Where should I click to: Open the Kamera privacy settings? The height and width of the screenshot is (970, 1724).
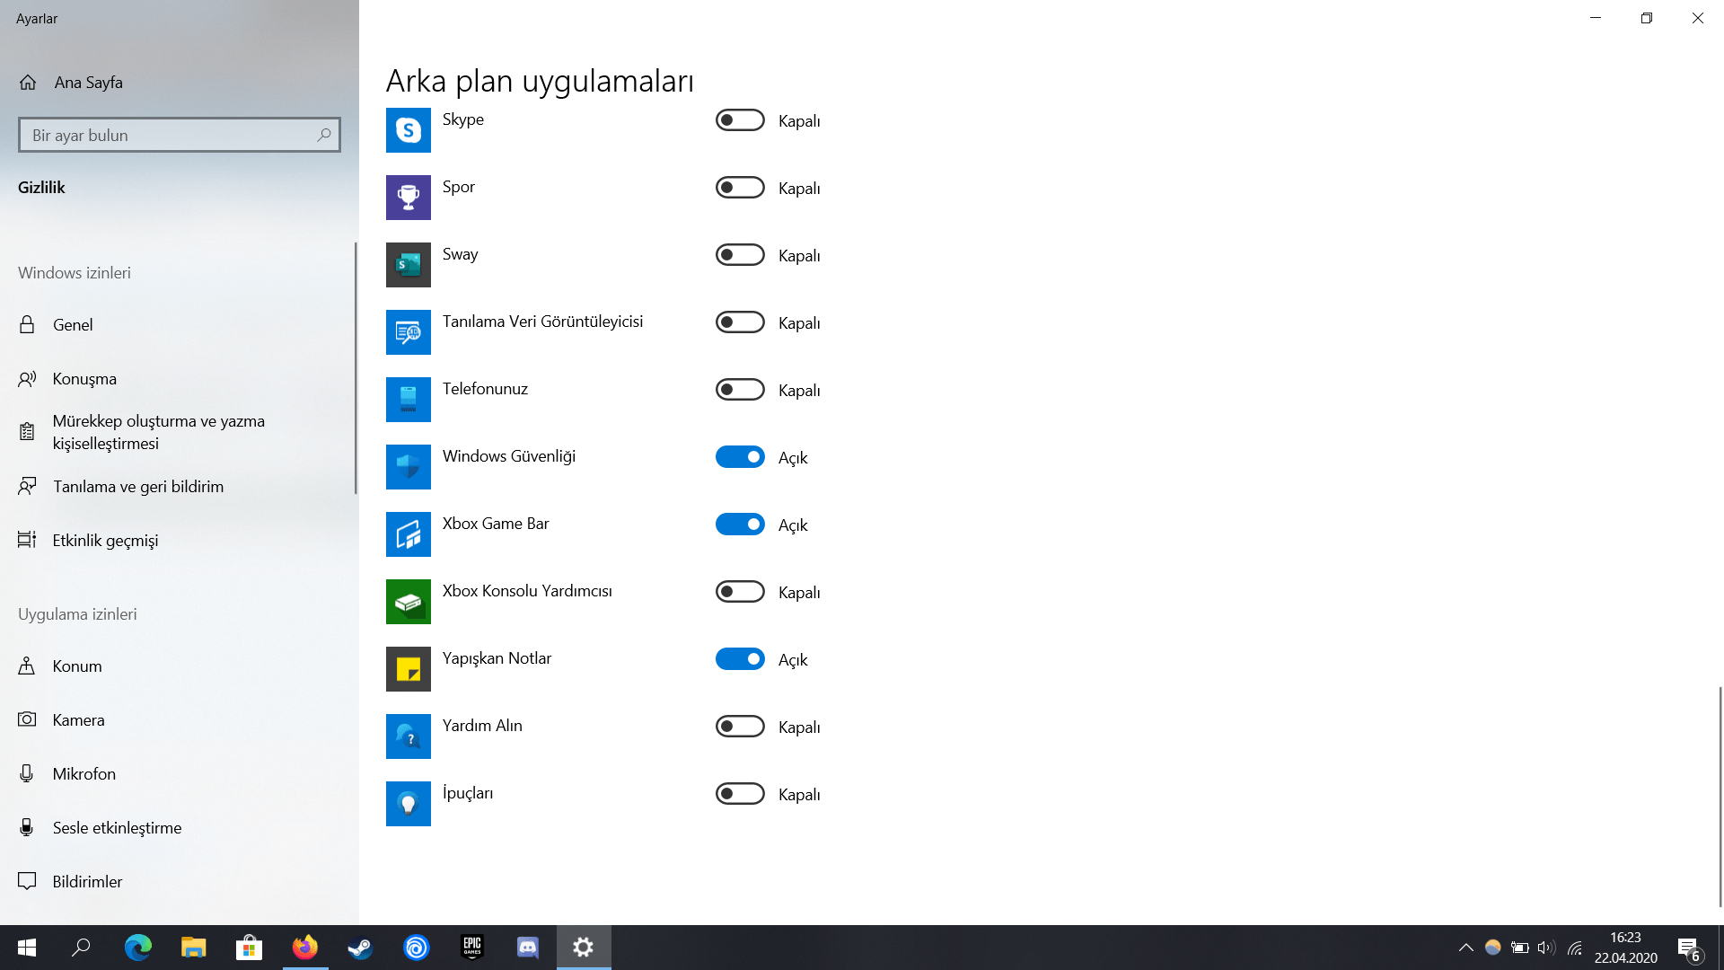click(x=78, y=720)
